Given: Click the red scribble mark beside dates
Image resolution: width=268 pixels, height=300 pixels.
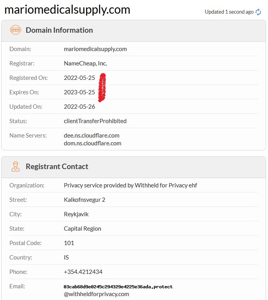Looking at the screenshot, I should (x=102, y=87).
